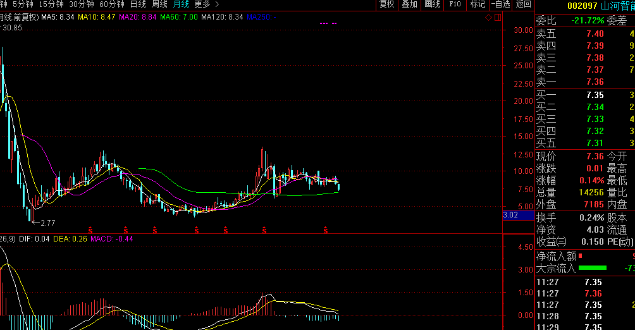The width and height of the screenshot is (635, 330).
Task: Click the 净流入额 label
Action: (556, 256)
